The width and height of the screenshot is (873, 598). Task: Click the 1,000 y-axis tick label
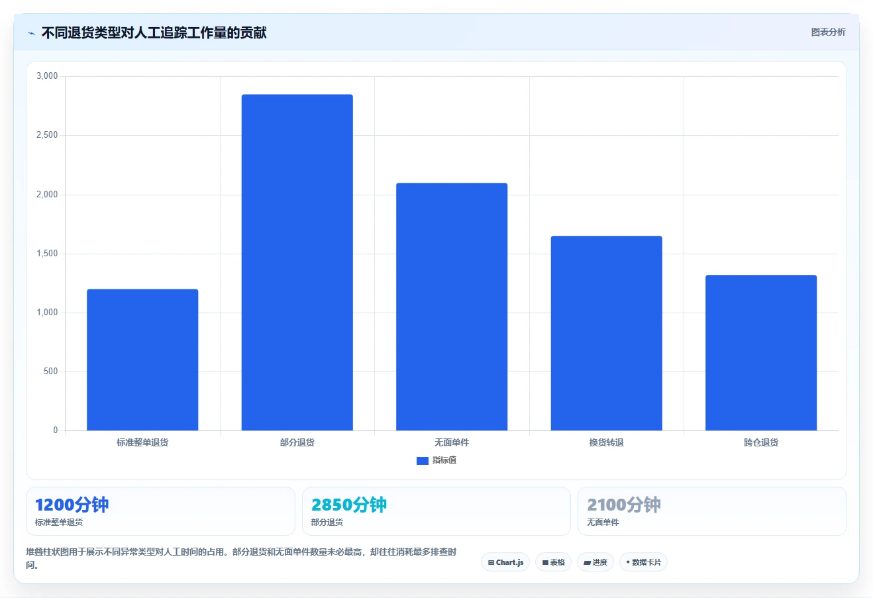(x=47, y=313)
